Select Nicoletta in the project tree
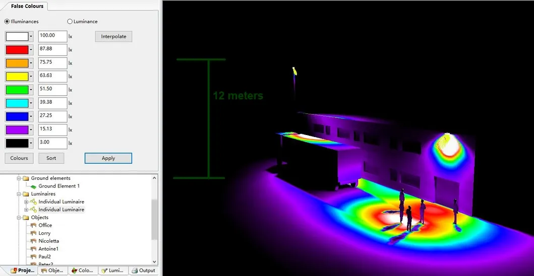This screenshot has height=276, width=534. tap(49, 241)
